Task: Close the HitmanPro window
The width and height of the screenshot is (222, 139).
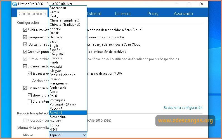Action: [x=202, y=4]
